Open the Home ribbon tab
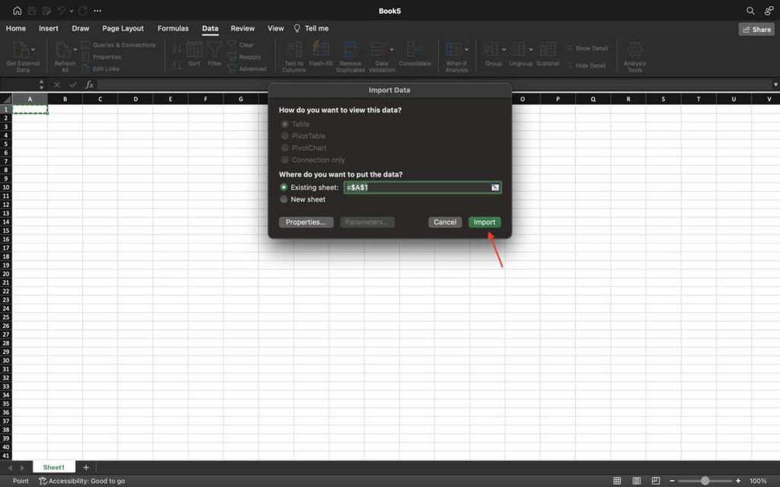780x487 pixels. pos(16,28)
